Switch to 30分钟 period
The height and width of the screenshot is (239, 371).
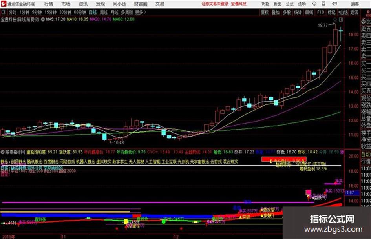[65, 12]
